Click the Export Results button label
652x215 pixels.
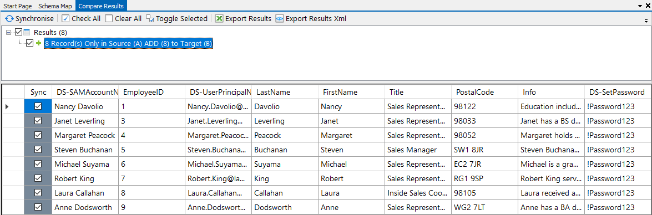pyautogui.click(x=248, y=19)
